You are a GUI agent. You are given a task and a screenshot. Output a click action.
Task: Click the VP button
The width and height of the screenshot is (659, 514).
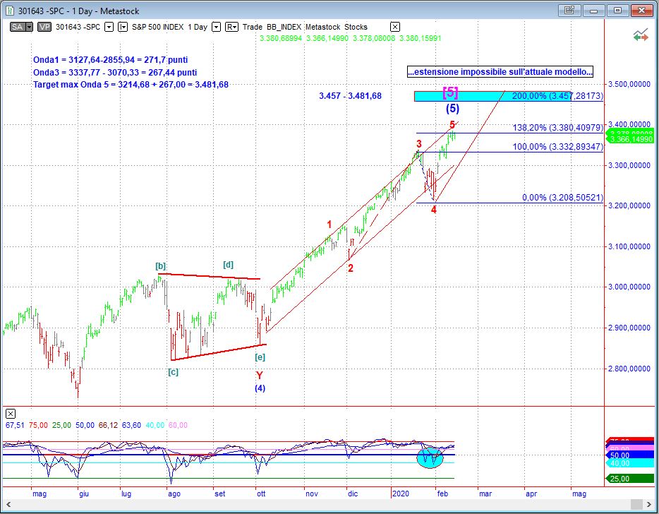pyautogui.click(x=44, y=27)
